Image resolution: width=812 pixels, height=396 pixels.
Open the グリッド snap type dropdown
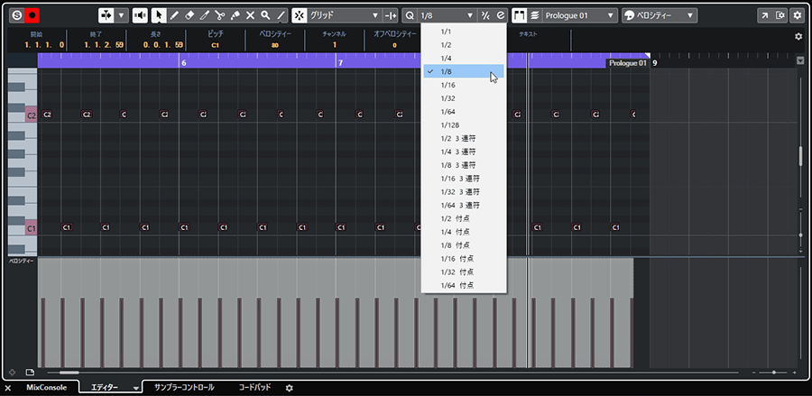click(x=343, y=15)
